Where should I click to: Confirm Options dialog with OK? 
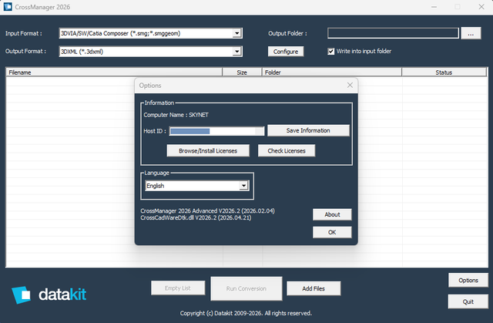pos(332,232)
